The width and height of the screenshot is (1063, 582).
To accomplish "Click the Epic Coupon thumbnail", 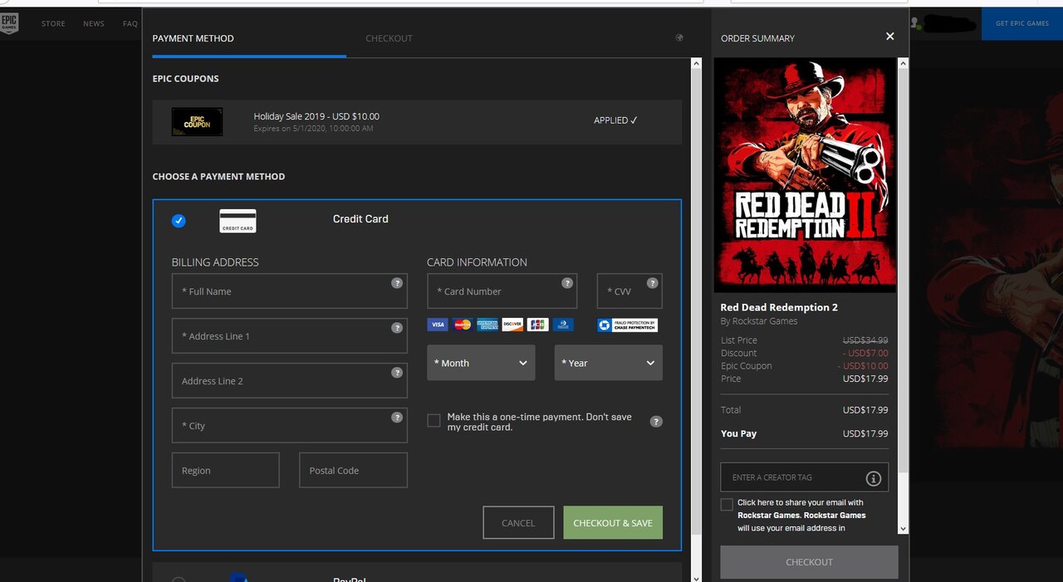I will 197,122.
